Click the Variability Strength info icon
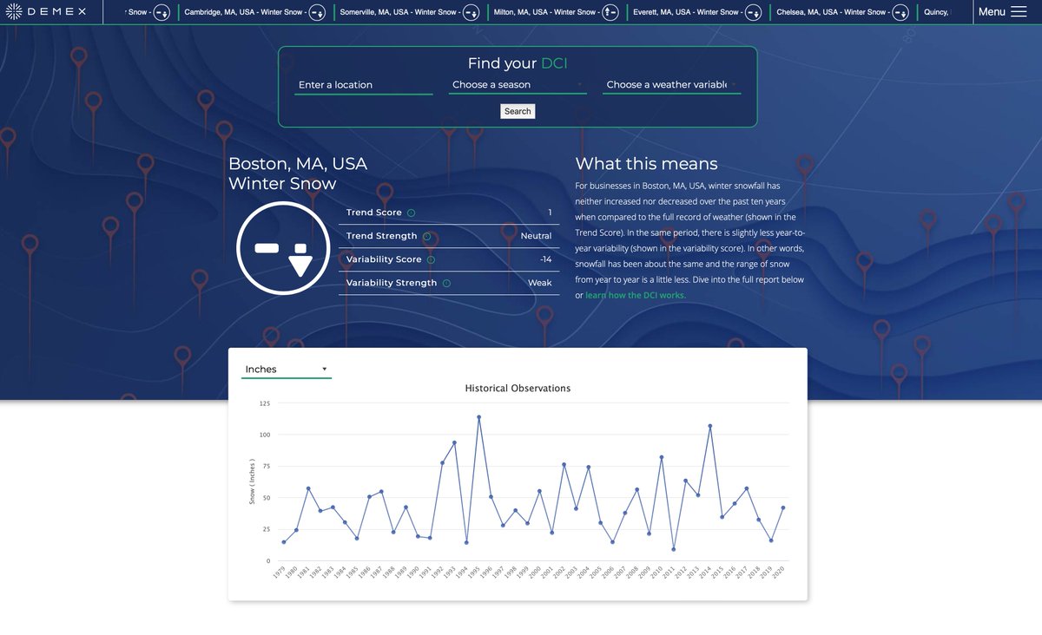Screen dimensions: 1042x635 tap(446, 283)
